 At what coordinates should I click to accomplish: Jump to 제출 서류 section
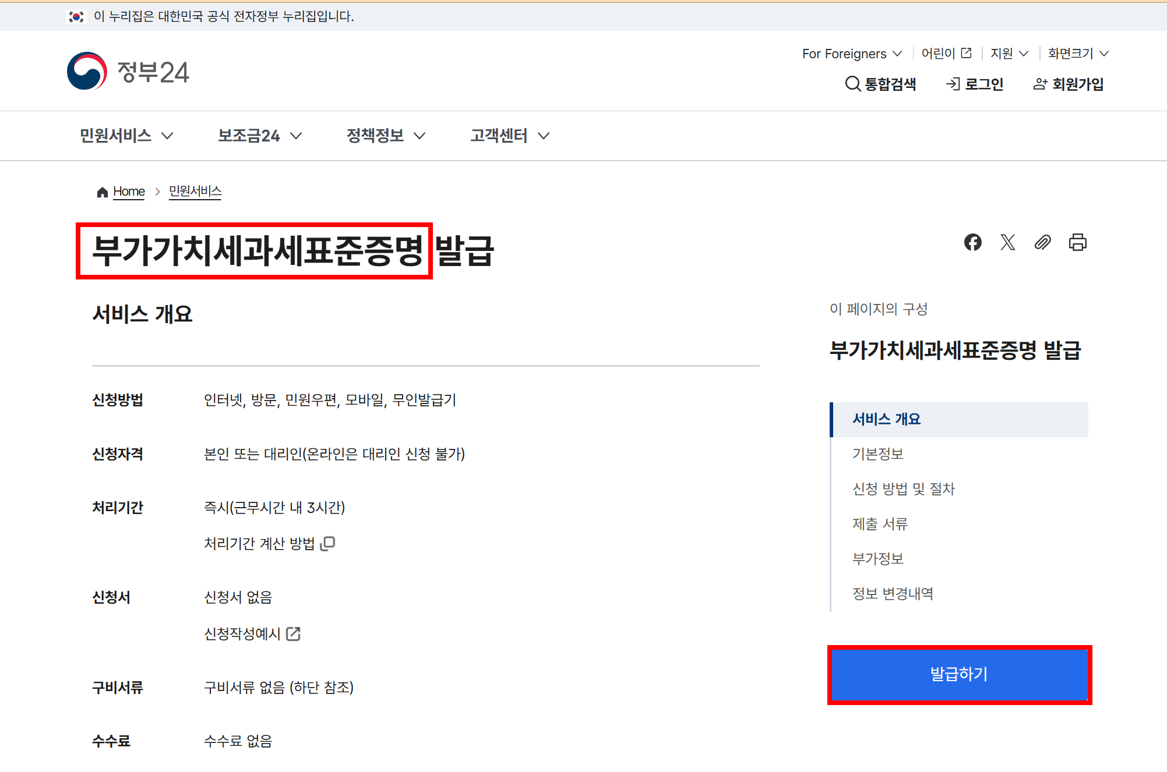coord(880,524)
